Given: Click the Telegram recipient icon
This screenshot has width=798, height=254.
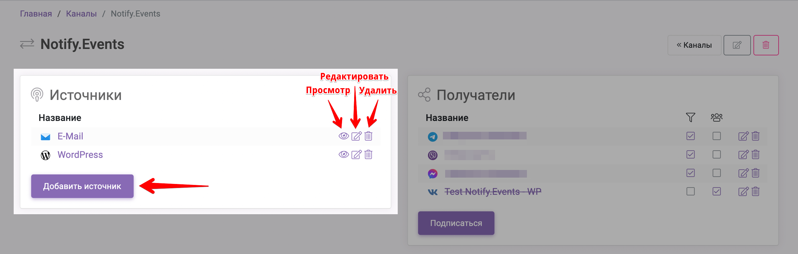Looking at the screenshot, I should tap(433, 137).
